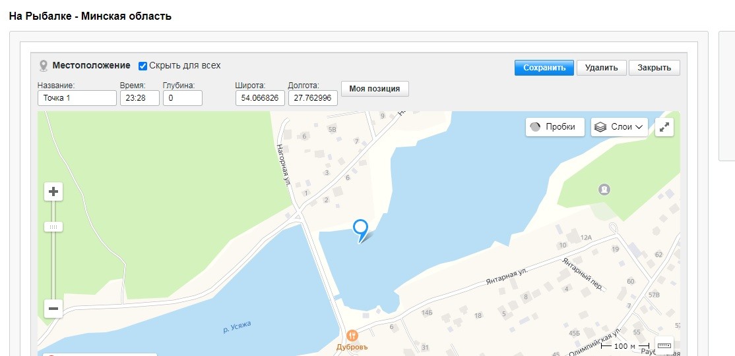Click the map zoom in plus button
Viewport: 735px width, 356px height.
coord(53,192)
